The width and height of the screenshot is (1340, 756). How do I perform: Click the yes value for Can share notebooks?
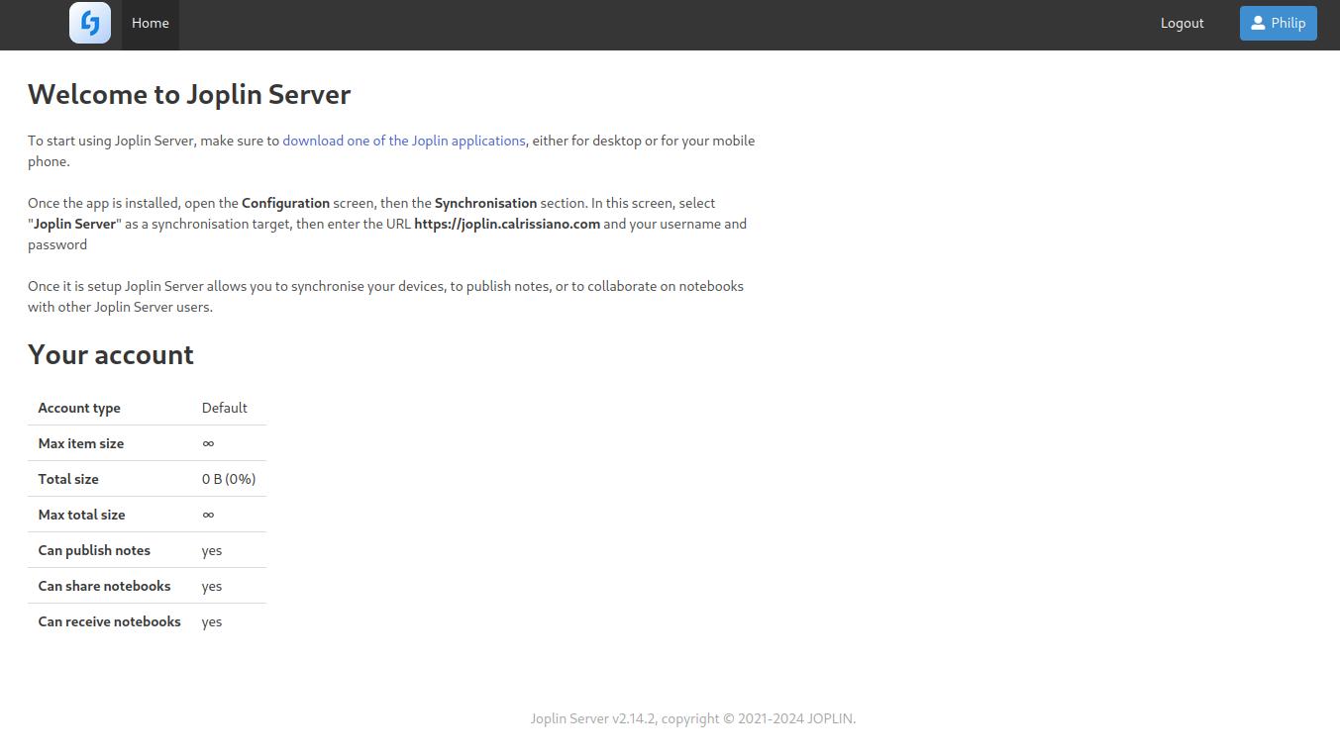[x=212, y=586]
